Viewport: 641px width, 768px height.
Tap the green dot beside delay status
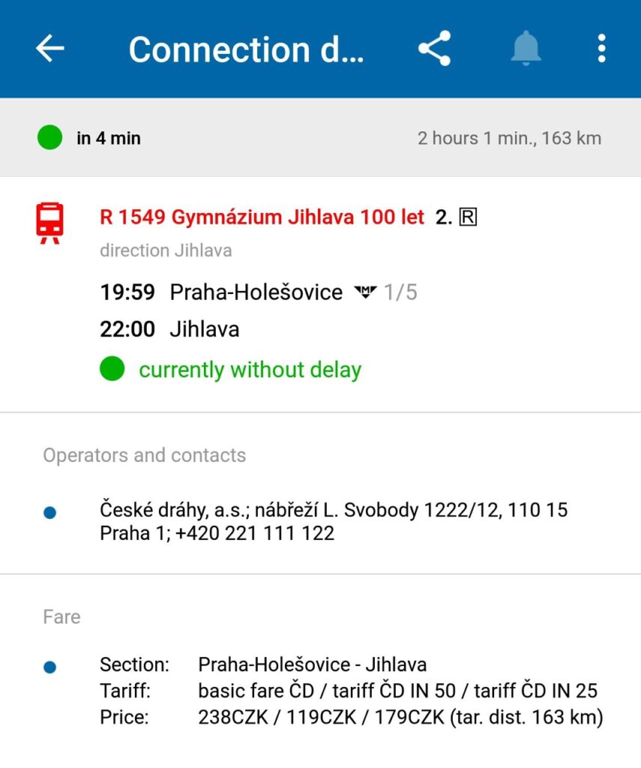[x=112, y=369]
